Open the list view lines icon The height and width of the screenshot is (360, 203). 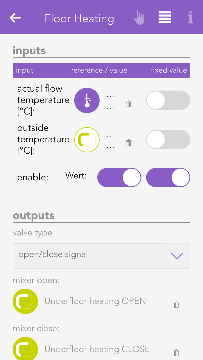point(165,17)
